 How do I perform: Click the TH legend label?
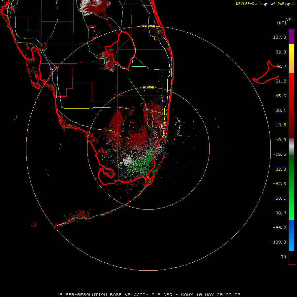(283, 257)
